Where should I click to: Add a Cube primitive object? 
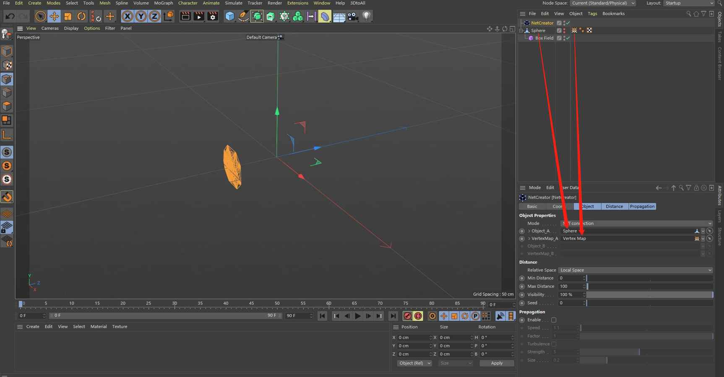(229, 16)
